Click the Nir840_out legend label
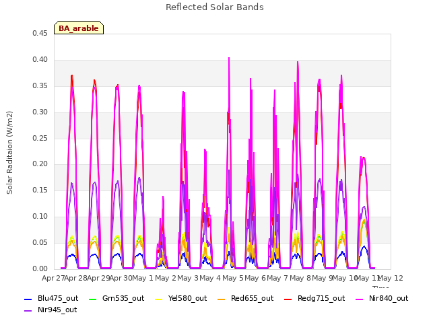Viewport: 431px width, 323px height. click(x=389, y=298)
